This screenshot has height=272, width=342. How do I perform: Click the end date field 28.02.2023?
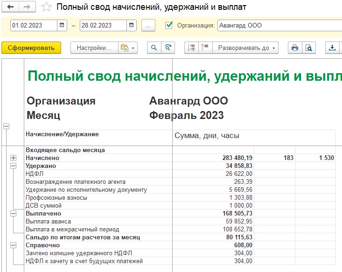click(x=103, y=25)
